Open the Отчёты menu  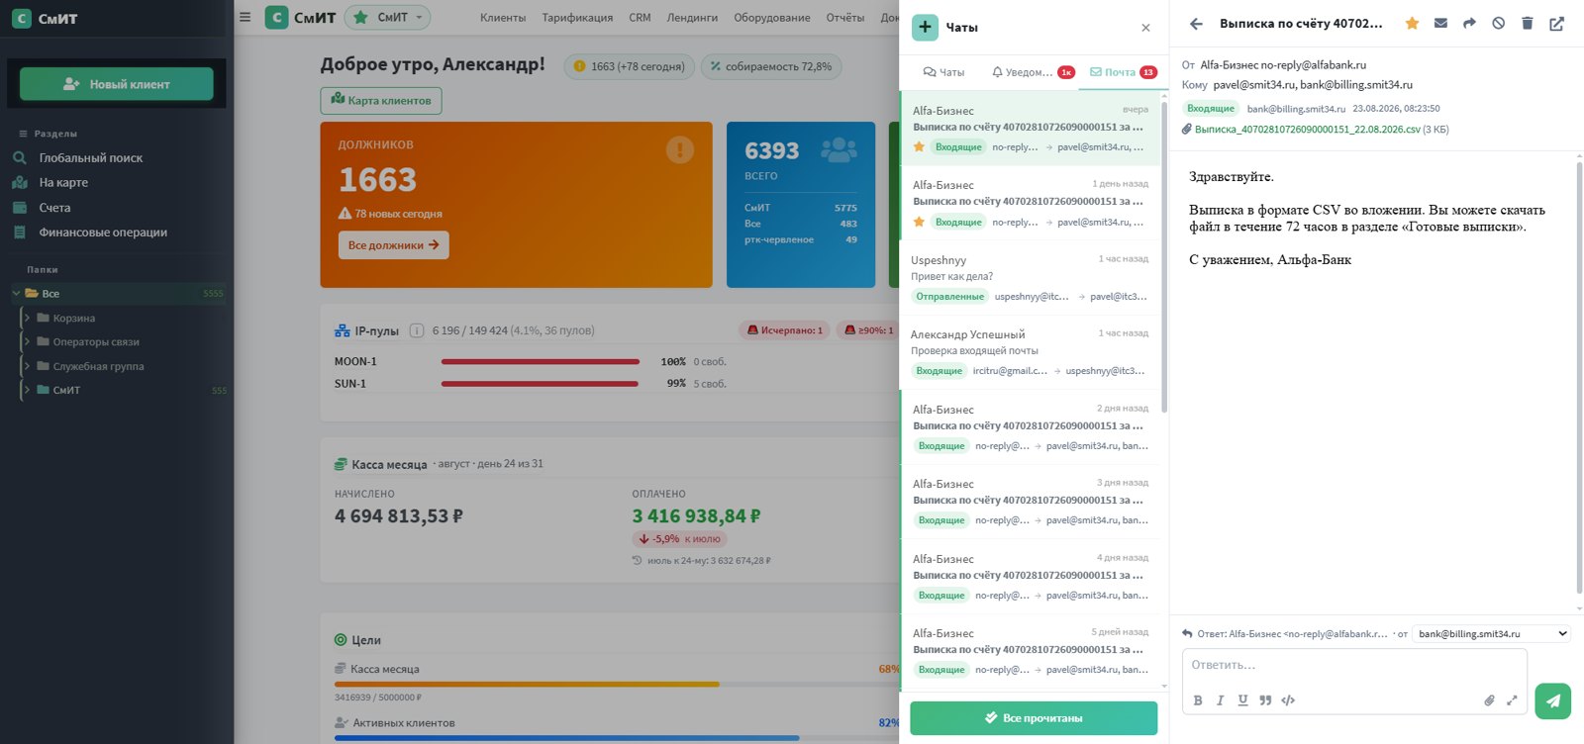845,18
